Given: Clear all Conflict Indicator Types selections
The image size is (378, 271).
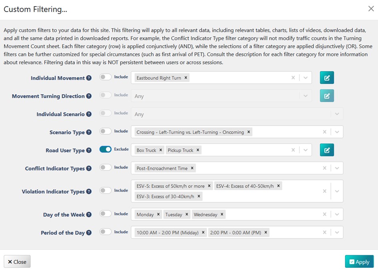Looking at the screenshot, I should 325,168.
